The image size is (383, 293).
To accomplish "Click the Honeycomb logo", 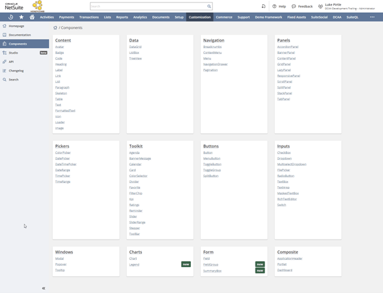I will [37, 6].
